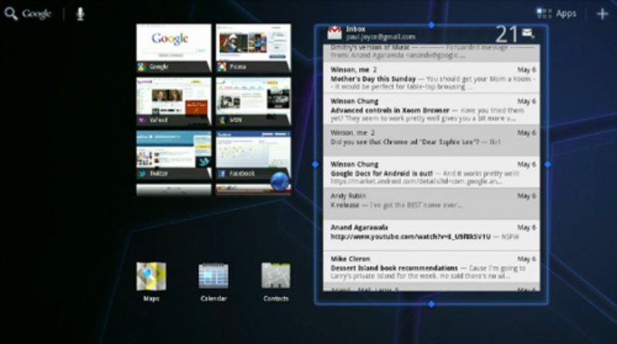Image resolution: width=617 pixels, height=344 pixels.
Task: Open 'Dessert Island book recommendations' email
Action: point(431,267)
